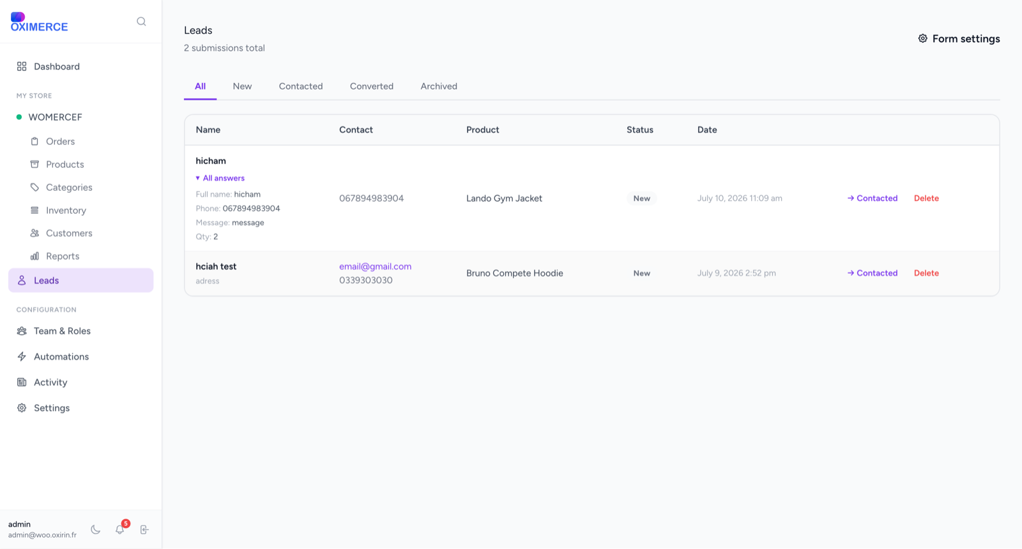Click the Date column header
Viewport: 1022px width, 549px height.
(707, 130)
